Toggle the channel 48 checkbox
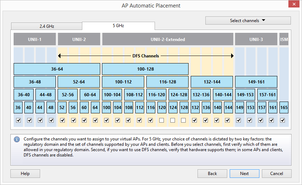 pos(51,120)
